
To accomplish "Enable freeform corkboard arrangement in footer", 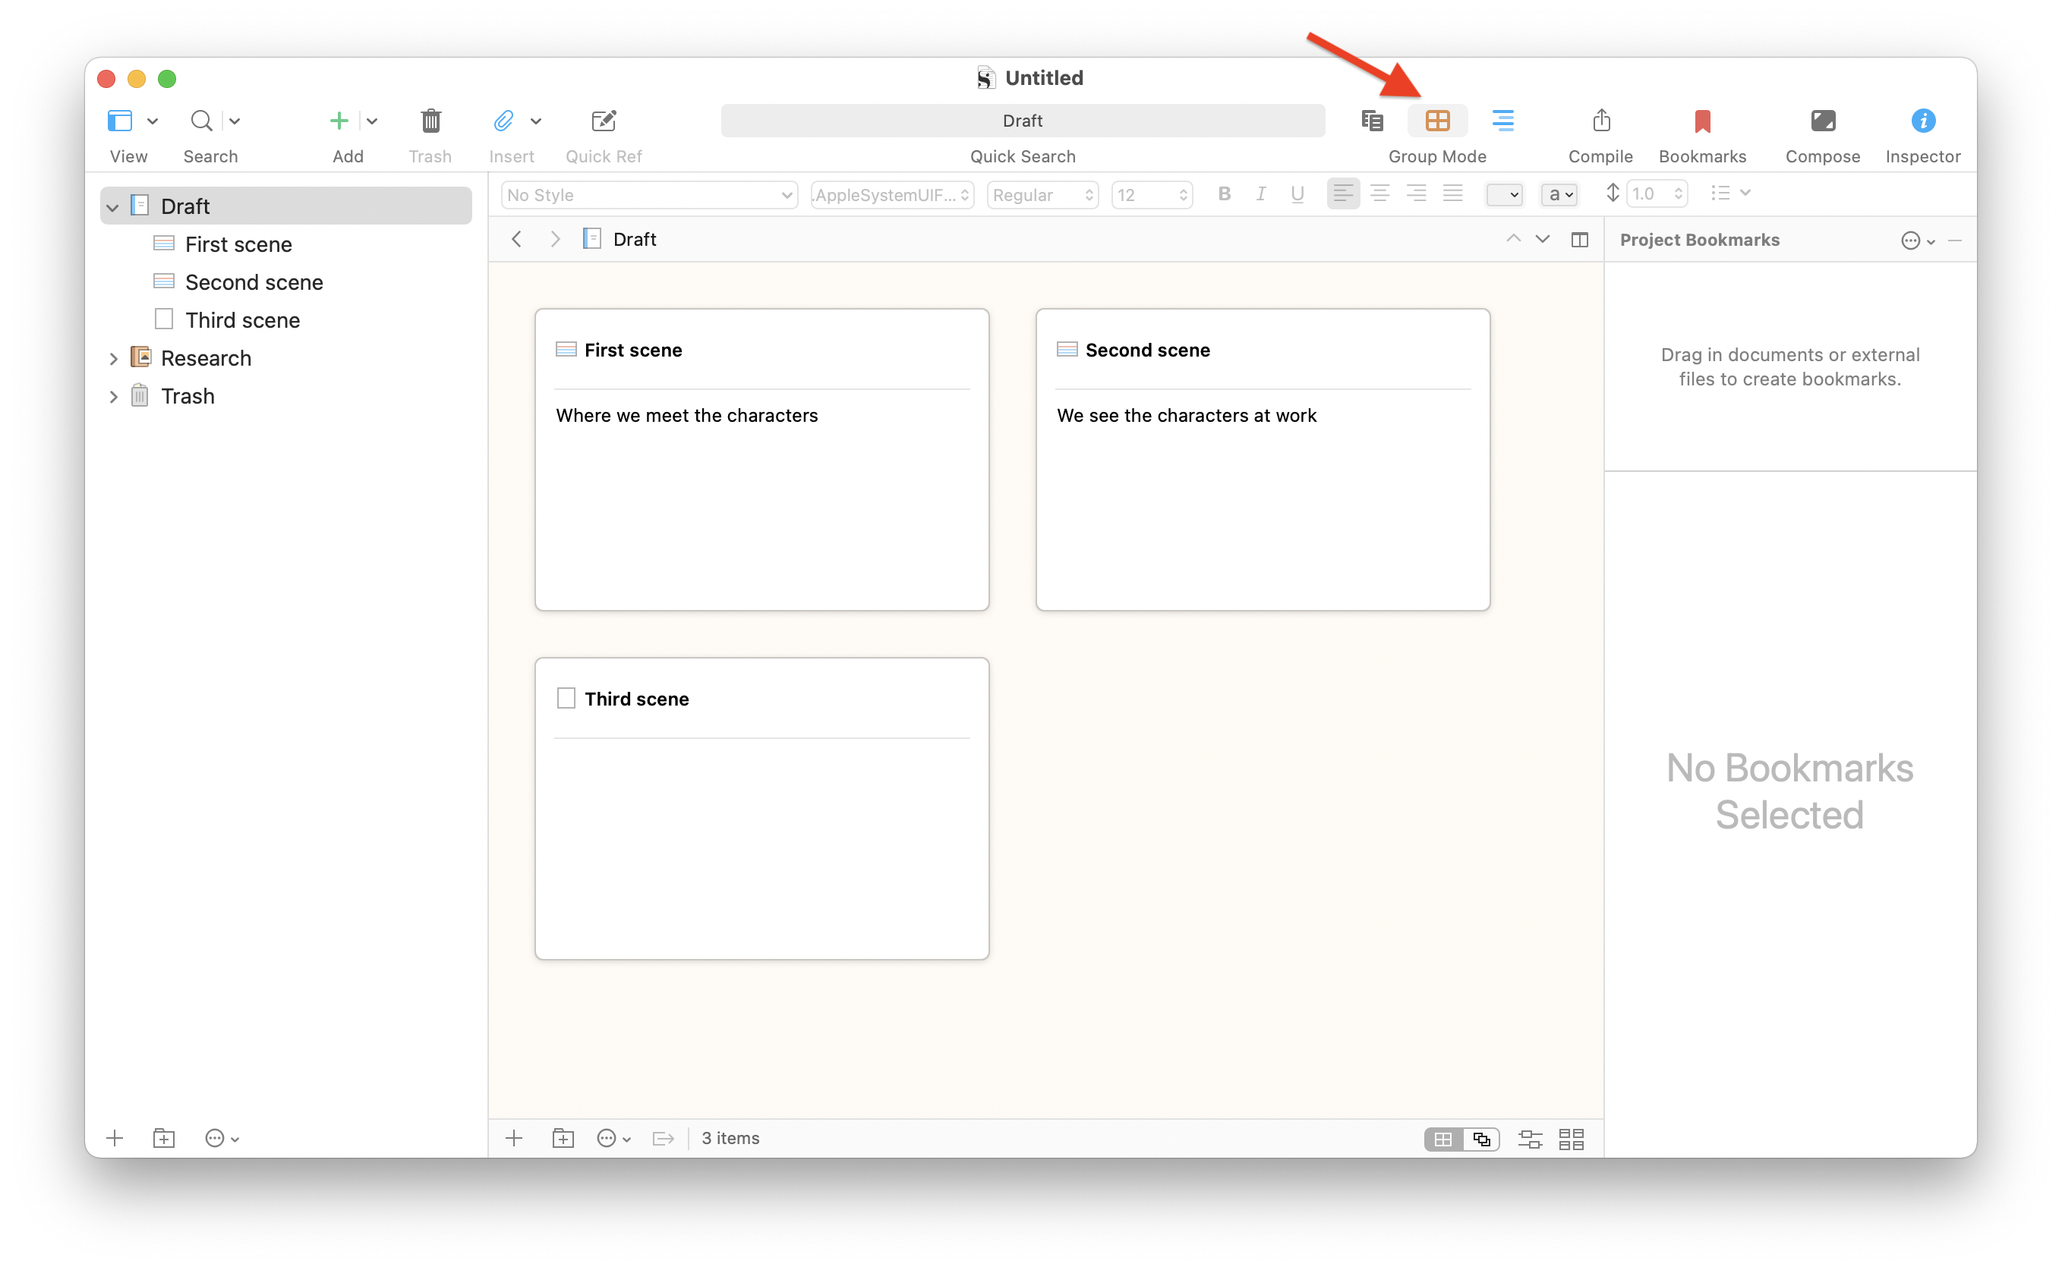I will 1481,1139.
